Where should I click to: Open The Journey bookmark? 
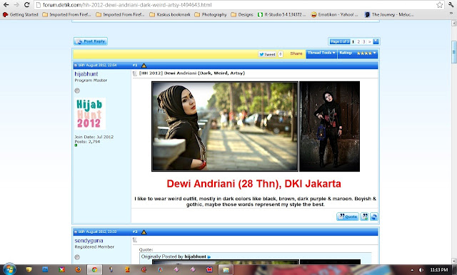click(388, 14)
